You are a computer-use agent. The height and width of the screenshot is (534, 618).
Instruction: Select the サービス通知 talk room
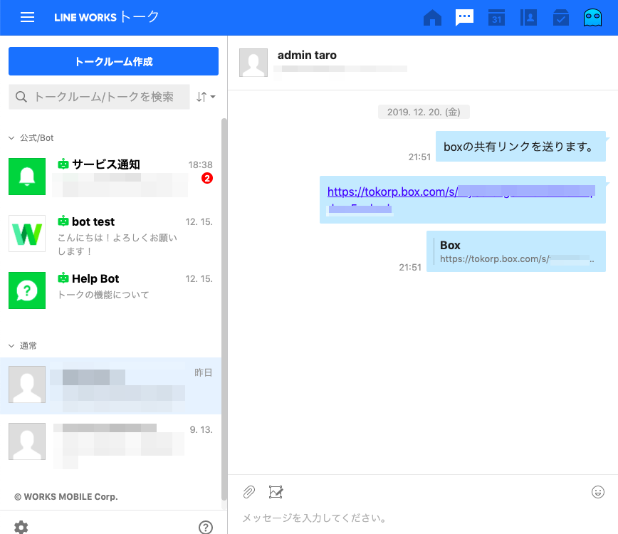(x=111, y=177)
